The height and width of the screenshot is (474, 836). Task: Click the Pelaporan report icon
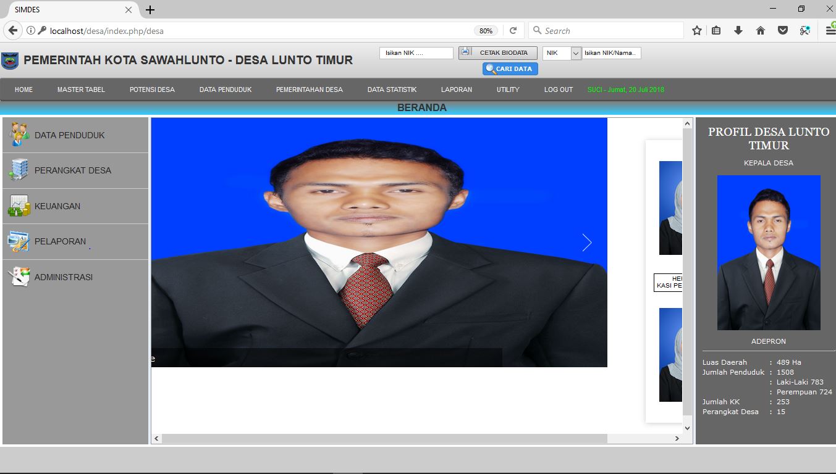[19, 241]
